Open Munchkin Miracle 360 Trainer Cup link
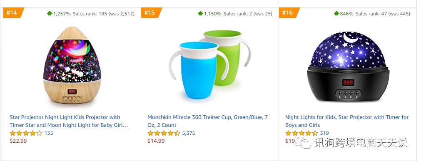 207,121
